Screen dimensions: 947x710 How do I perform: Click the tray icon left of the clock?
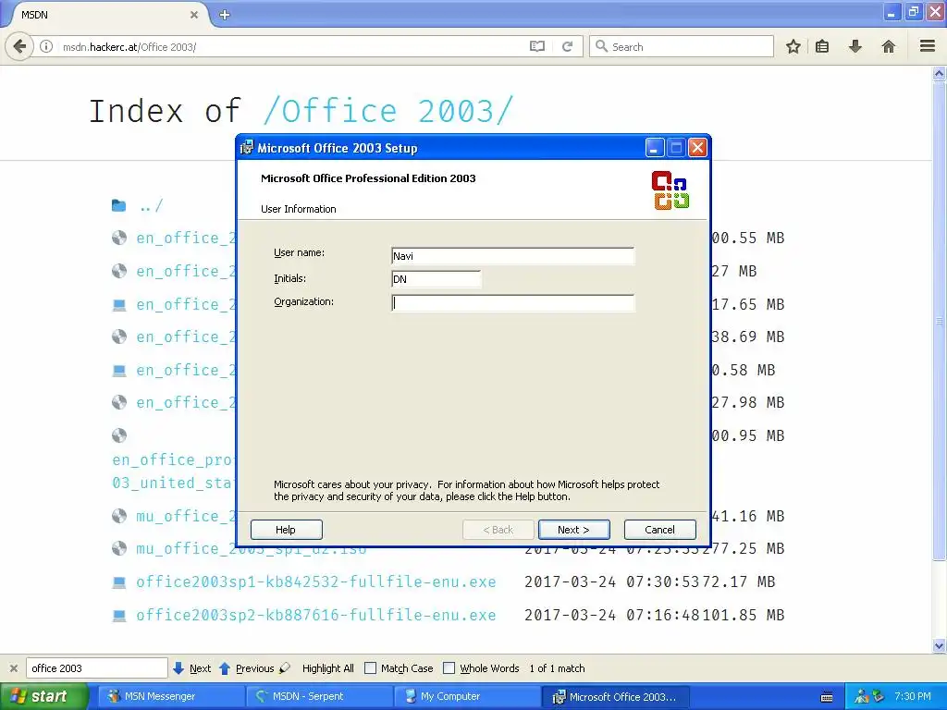coord(879,697)
